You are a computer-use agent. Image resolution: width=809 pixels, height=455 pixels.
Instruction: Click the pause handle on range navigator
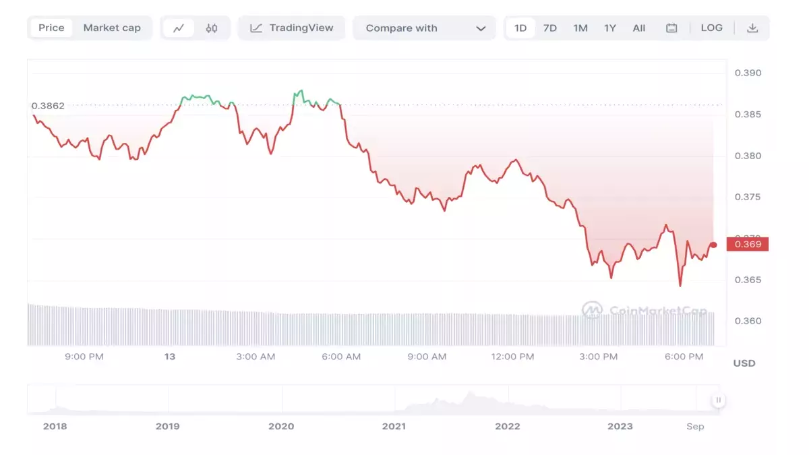719,400
